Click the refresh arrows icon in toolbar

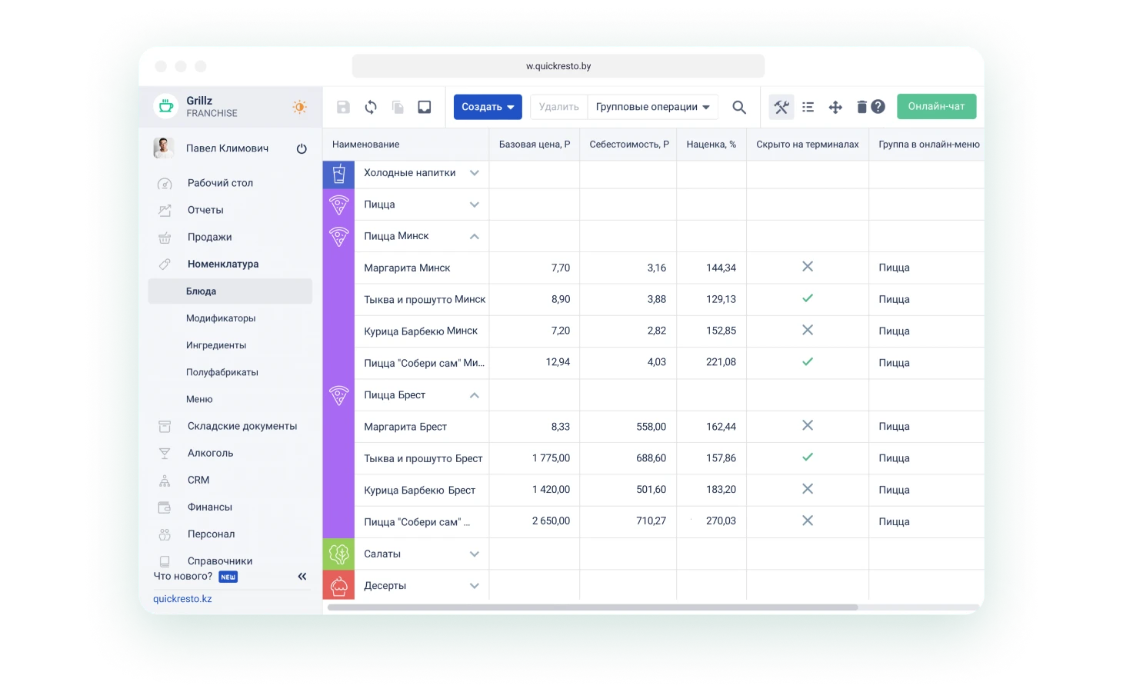coord(371,107)
